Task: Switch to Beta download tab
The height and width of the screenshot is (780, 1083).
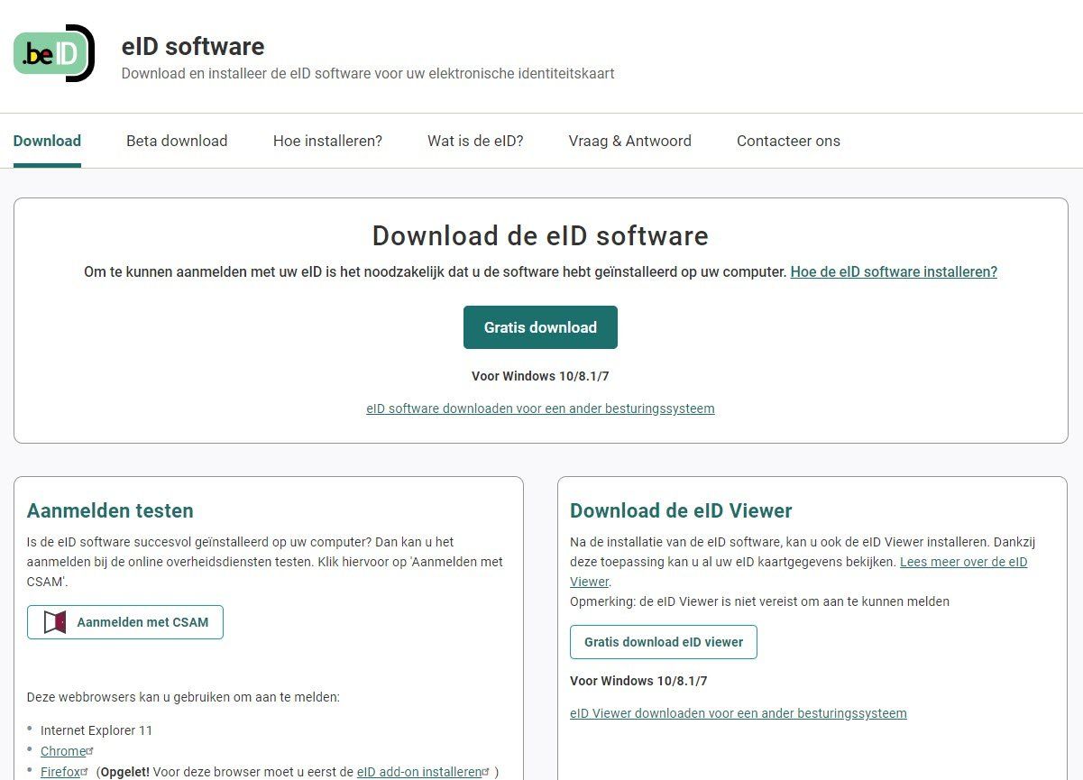Action: 177,141
